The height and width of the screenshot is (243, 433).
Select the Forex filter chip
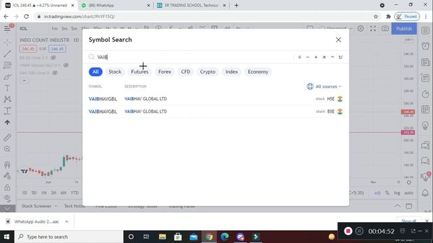pos(164,72)
